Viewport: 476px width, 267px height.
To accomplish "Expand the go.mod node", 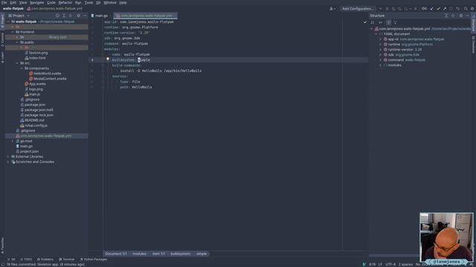I will tap(13, 141).
